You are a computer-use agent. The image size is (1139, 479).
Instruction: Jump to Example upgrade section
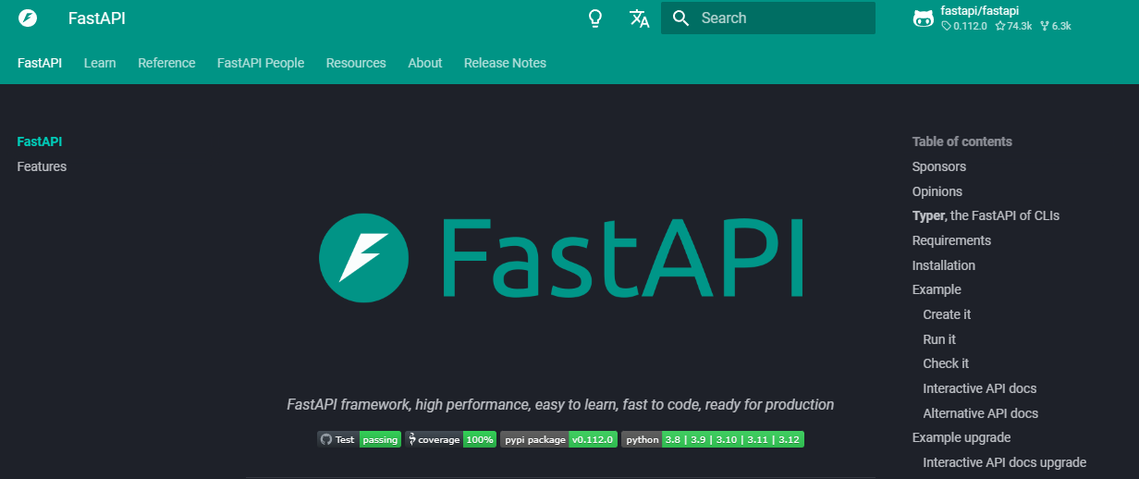[x=961, y=437]
